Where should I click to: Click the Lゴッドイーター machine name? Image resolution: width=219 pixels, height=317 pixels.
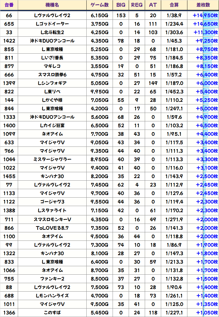click(52, 24)
